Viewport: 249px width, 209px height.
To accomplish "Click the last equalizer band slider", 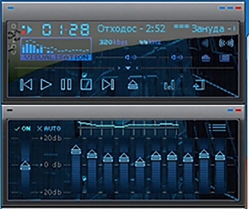I will tap(220, 156).
